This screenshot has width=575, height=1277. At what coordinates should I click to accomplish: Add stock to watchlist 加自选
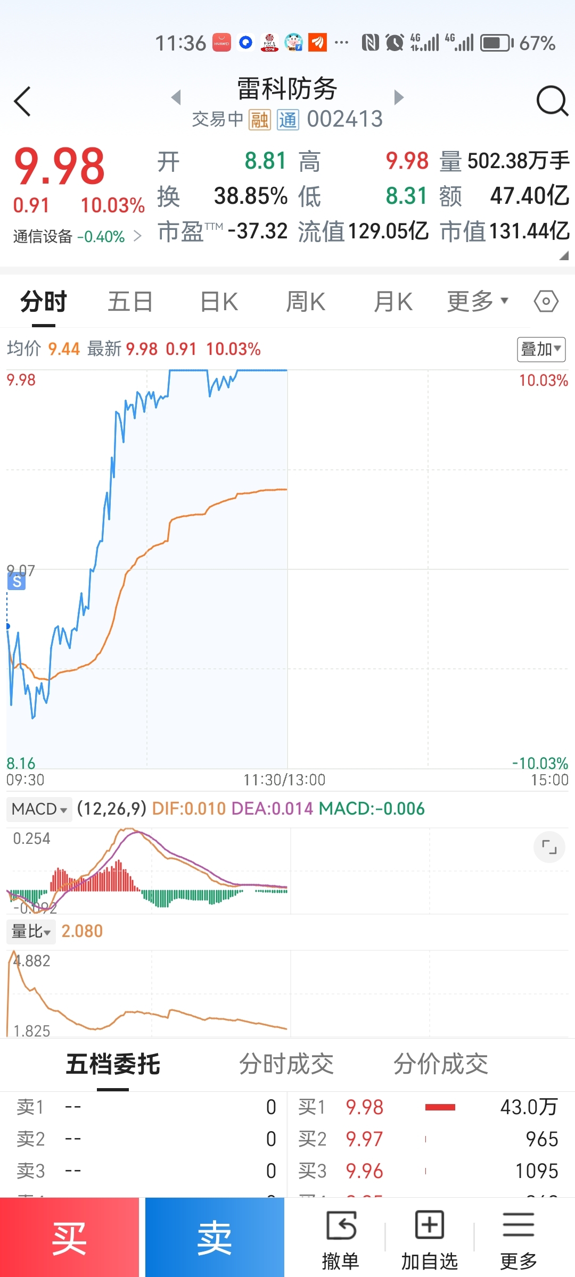[x=429, y=1237]
